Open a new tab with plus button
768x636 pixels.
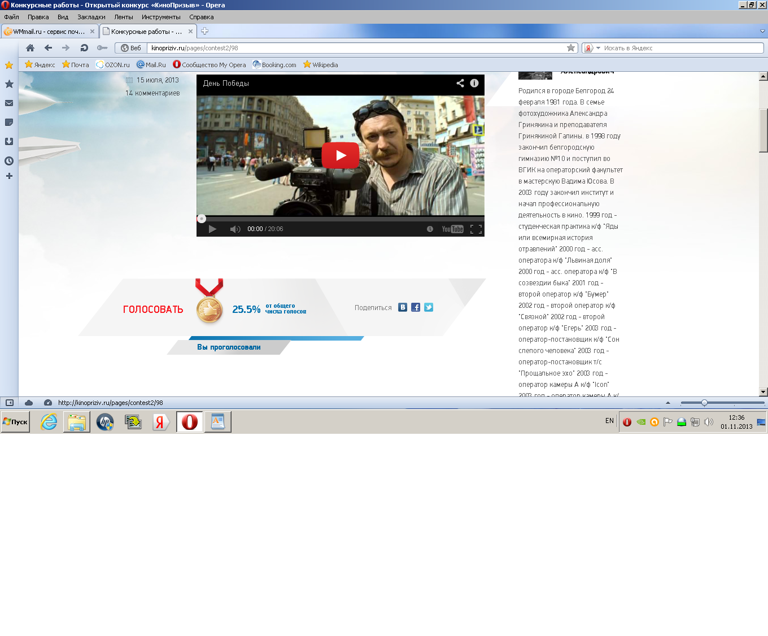point(205,31)
